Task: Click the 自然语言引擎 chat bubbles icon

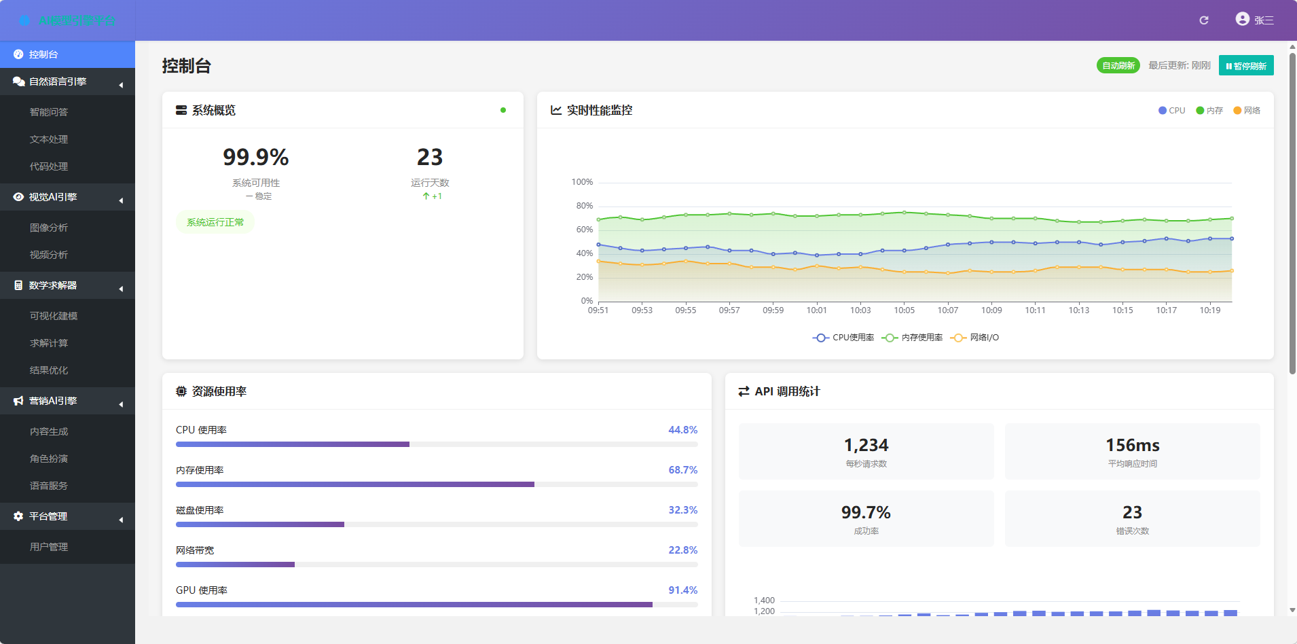Action: click(18, 82)
